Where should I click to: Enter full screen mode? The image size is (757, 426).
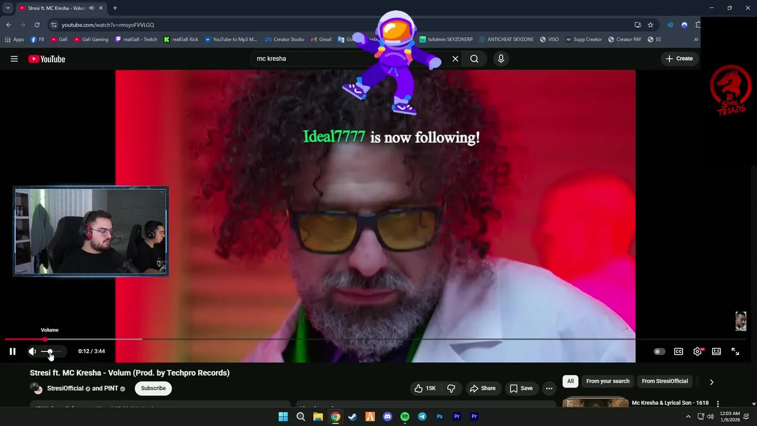[735, 351]
